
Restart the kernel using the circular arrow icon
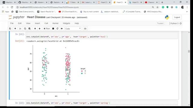(x=57, y=28)
